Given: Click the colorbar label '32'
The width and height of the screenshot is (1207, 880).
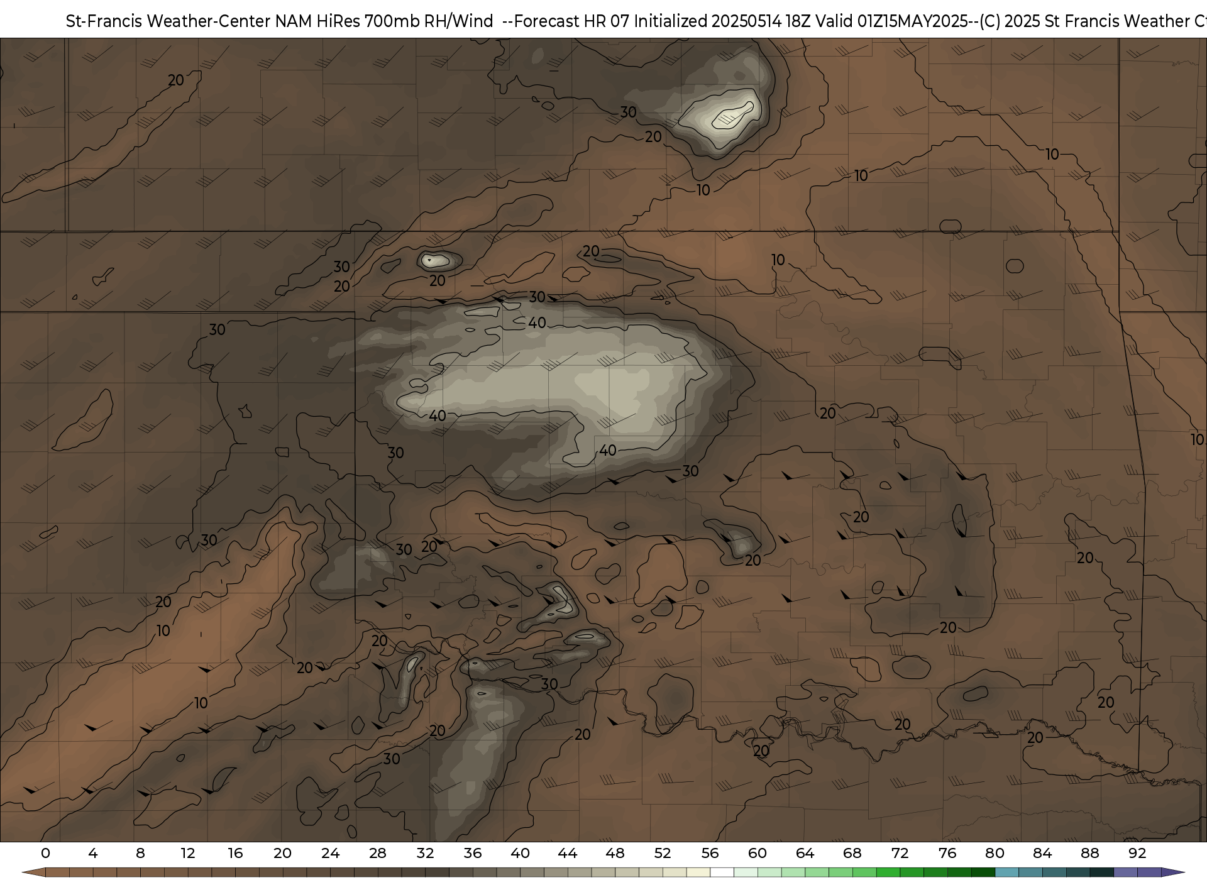Looking at the screenshot, I should click(426, 853).
